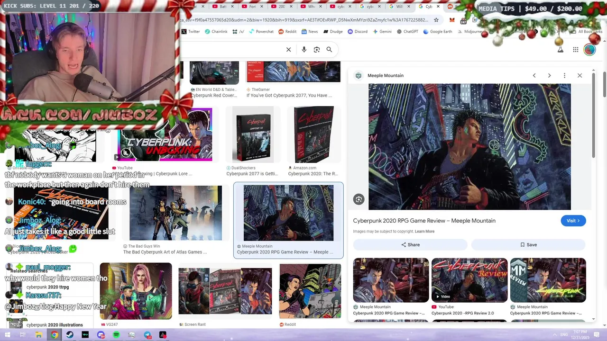The image size is (607, 341).
Task: Switch to the YouTube tab labeled 200
Action: point(281,7)
